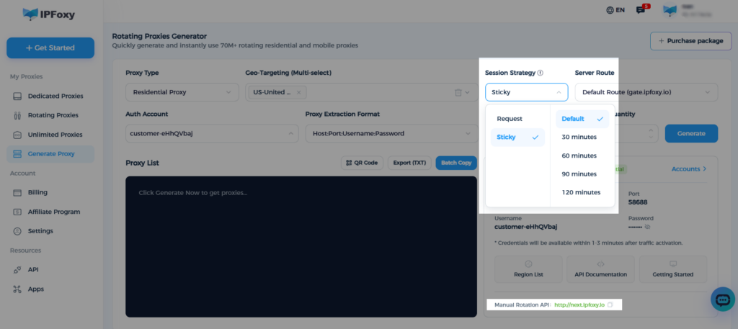This screenshot has width=738, height=329.
Task: Remove the US-United geo-targeting tag
Action: (299, 93)
